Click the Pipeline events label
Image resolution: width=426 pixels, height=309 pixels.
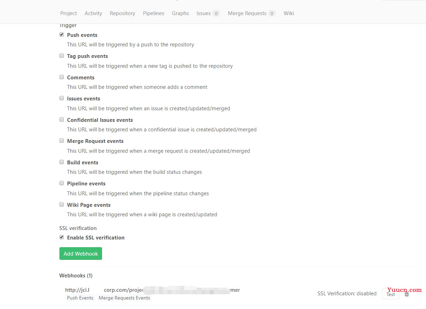[x=86, y=184]
